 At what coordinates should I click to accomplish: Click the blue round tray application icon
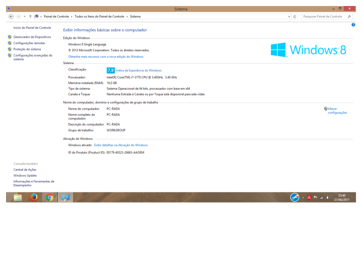click(295, 198)
